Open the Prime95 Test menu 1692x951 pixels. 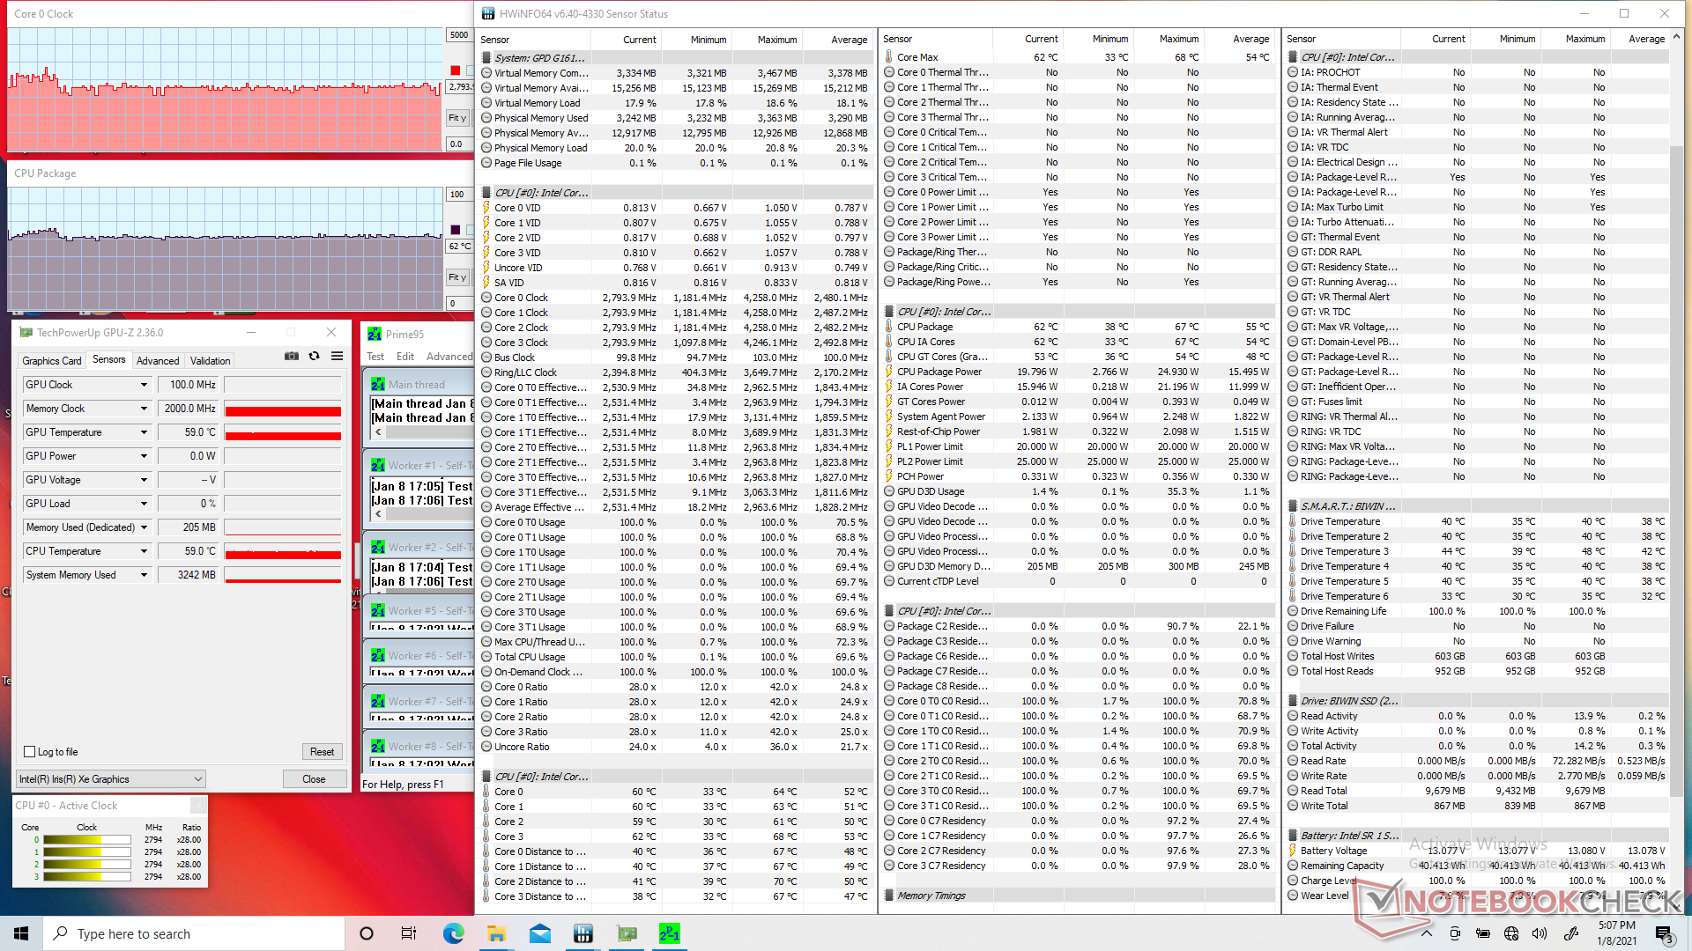pos(375,357)
